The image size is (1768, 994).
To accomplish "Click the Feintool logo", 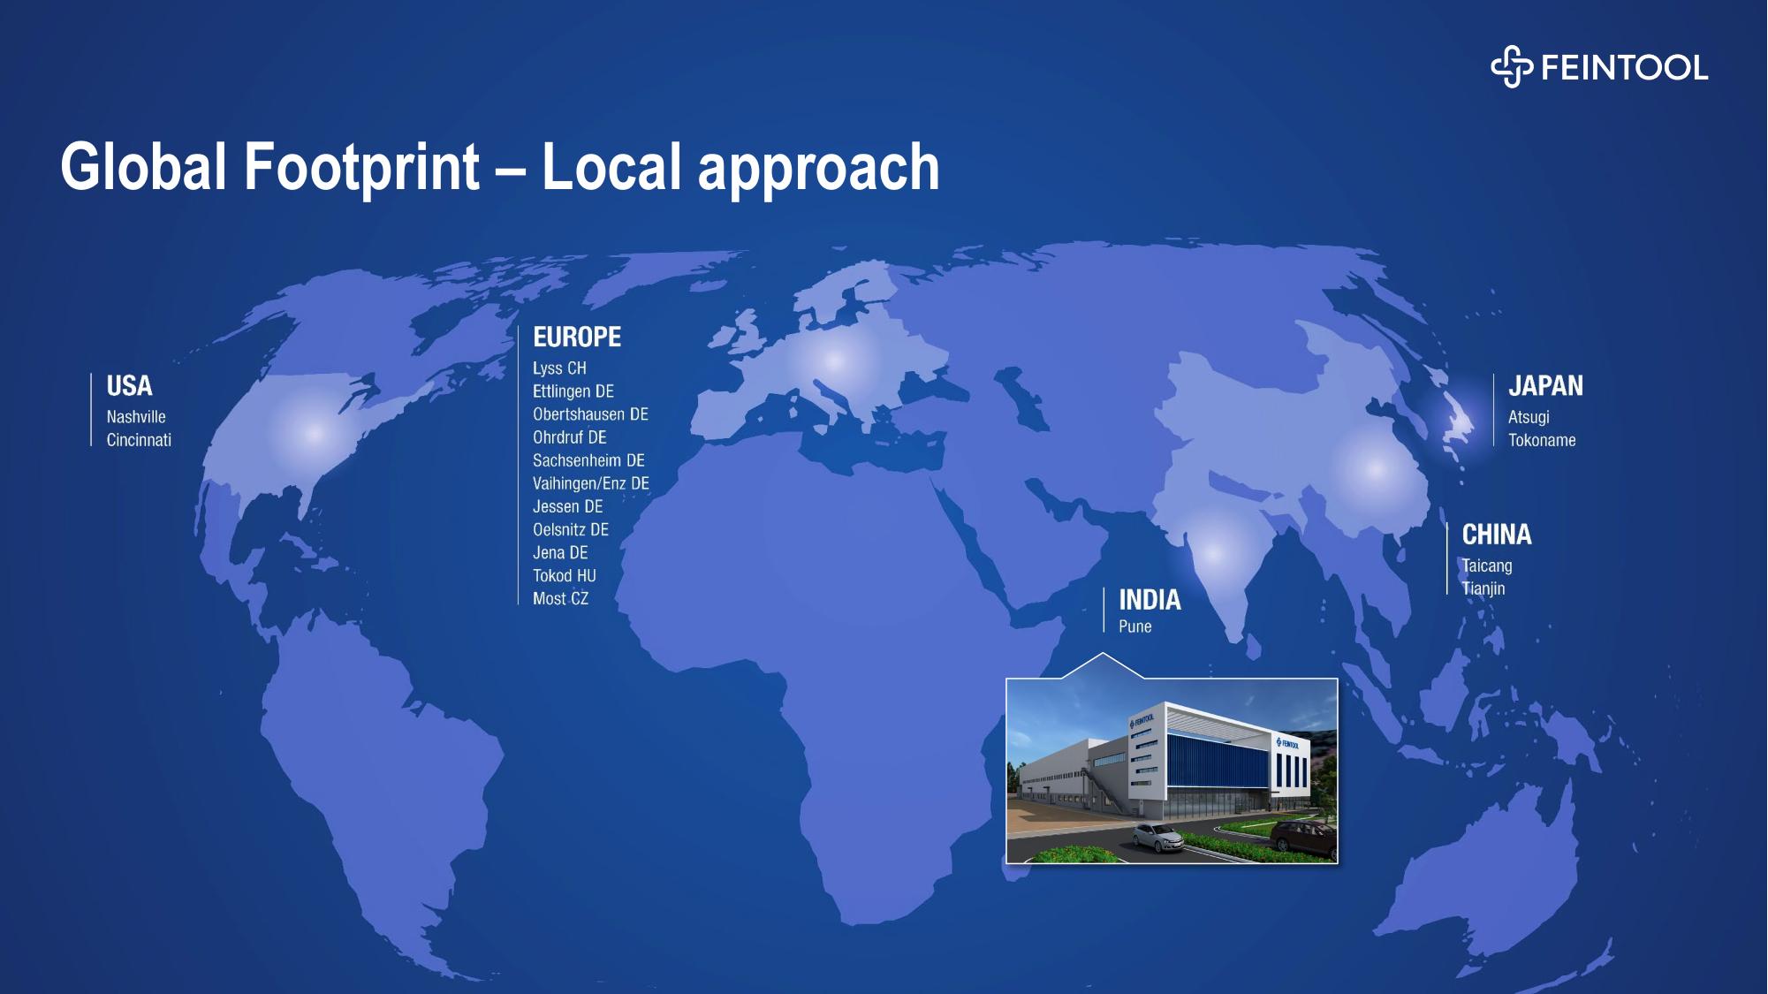I will pos(1599,67).
